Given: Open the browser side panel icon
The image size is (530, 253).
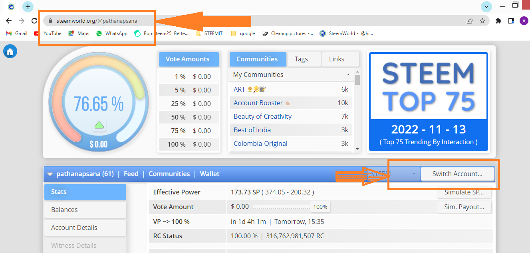Looking at the screenshot, I should tap(511, 21).
